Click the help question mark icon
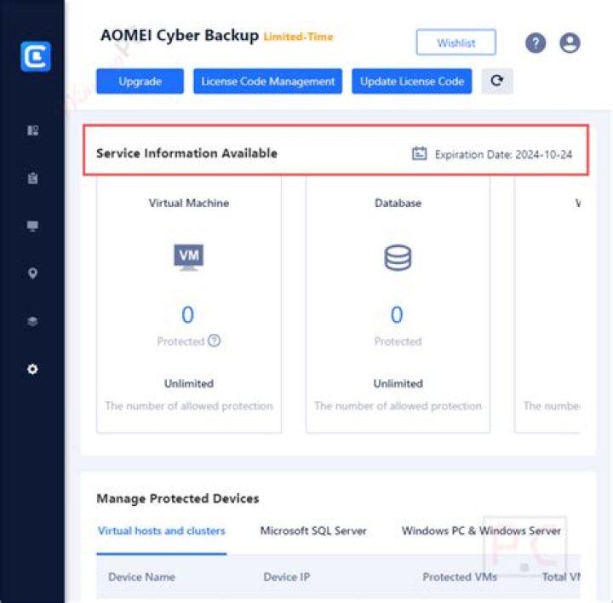 536,43
